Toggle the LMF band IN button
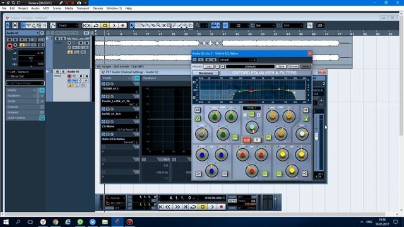The width and height of the screenshot is (404, 227). click(x=235, y=137)
